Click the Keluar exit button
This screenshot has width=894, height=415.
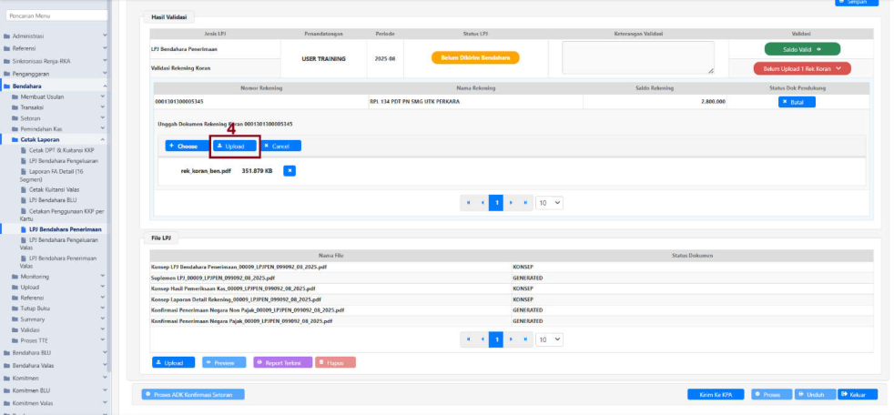(x=858, y=394)
